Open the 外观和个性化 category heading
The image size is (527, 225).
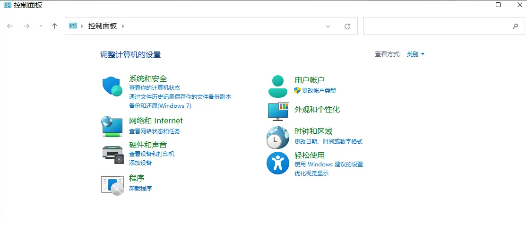click(317, 109)
